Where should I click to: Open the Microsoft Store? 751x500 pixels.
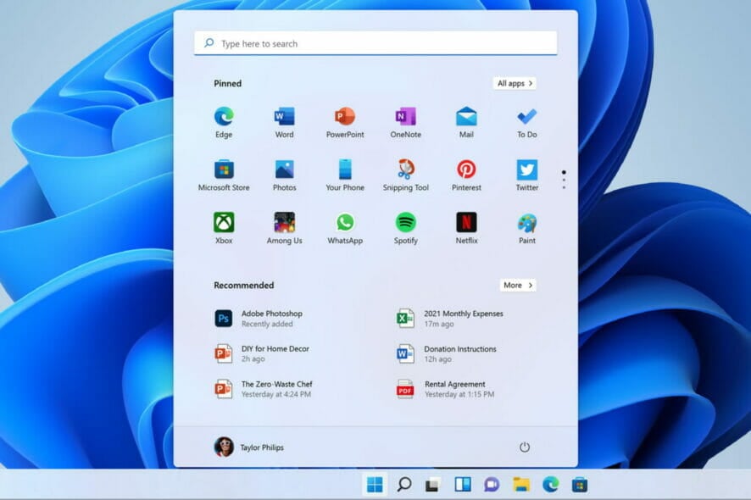pyautogui.click(x=223, y=171)
